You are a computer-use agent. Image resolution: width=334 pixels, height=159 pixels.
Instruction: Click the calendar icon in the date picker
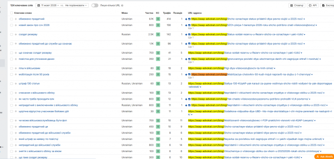coord(39,6)
